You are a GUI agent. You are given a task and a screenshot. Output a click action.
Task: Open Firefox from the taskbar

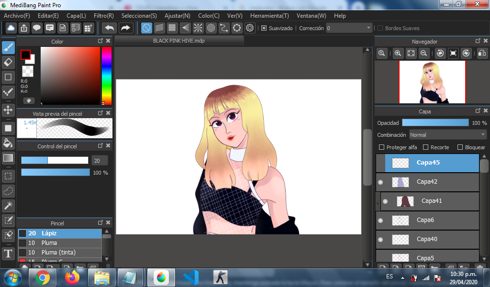tap(72, 277)
